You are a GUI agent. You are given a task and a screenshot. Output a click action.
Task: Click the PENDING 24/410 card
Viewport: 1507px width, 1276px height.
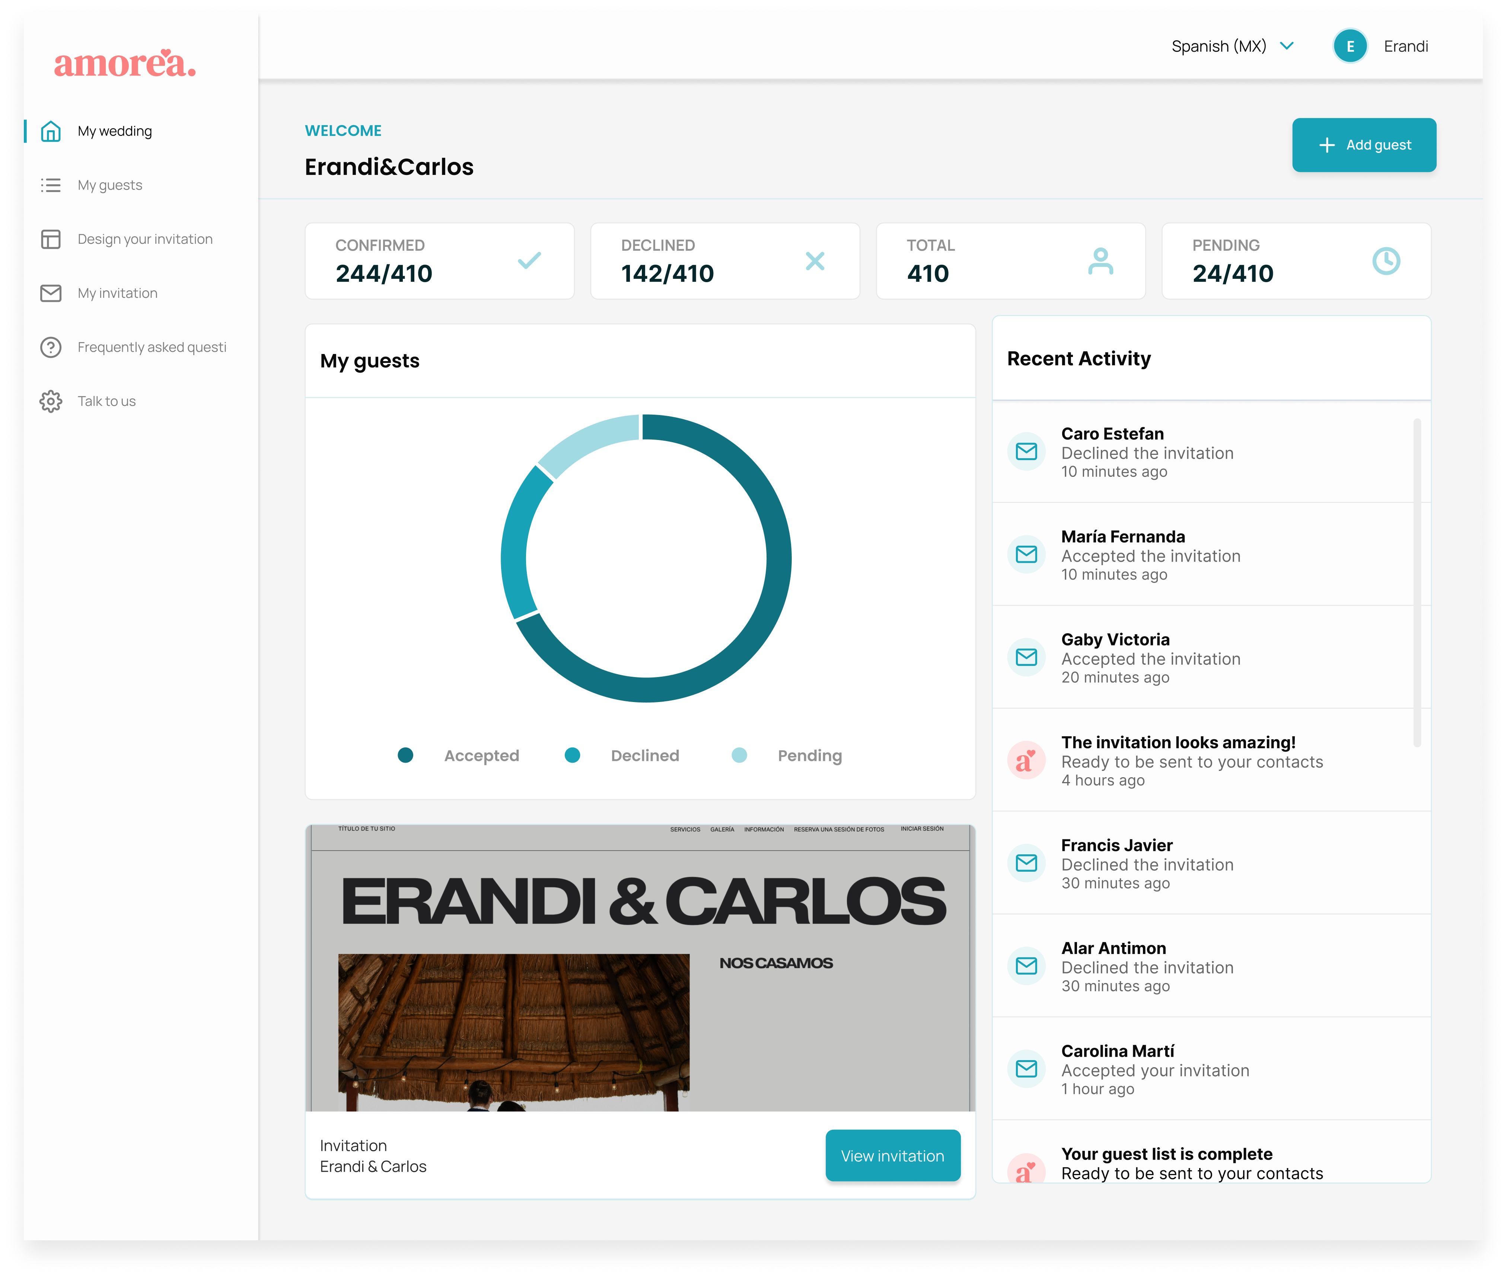point(1296,261)
